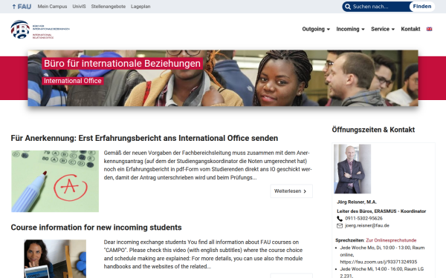Expand the Outgoing menu

coord(316,29)
